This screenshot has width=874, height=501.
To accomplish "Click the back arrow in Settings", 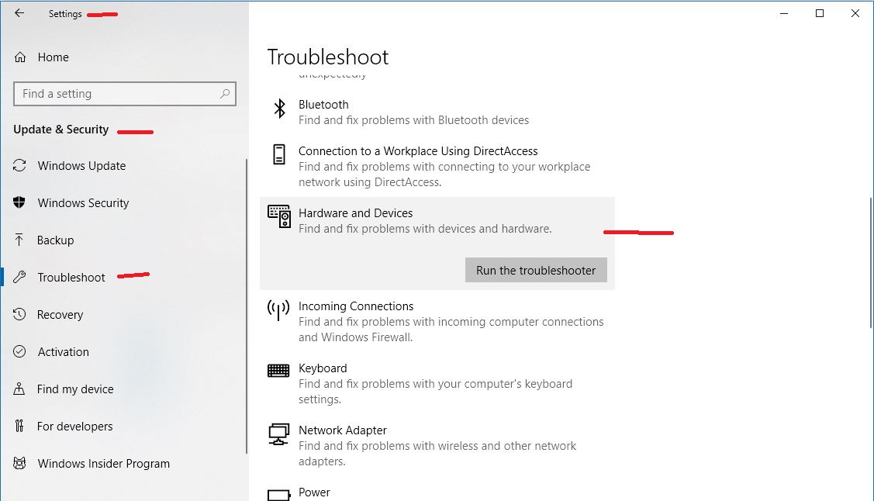I will (x=19, y=13).
